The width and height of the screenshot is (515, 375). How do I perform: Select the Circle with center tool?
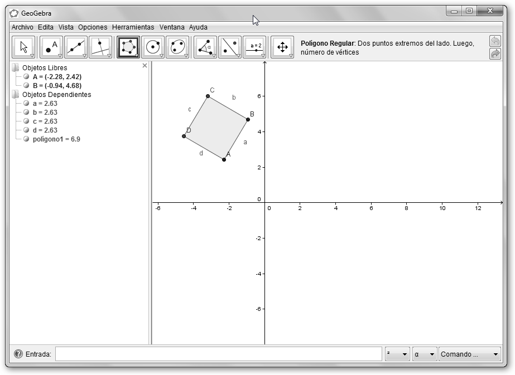[x=153, y=47]
